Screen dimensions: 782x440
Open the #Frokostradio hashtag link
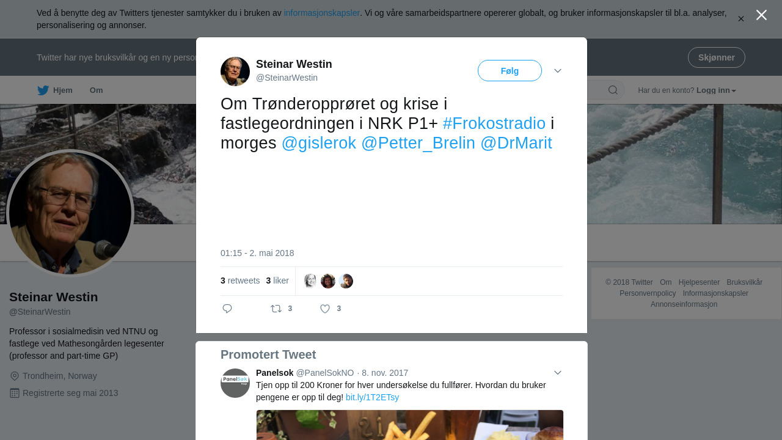pos(494,123)
